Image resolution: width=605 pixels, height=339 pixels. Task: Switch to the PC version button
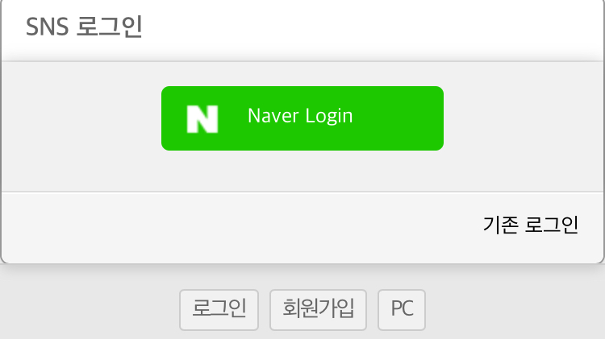click(x=402, y=310)
